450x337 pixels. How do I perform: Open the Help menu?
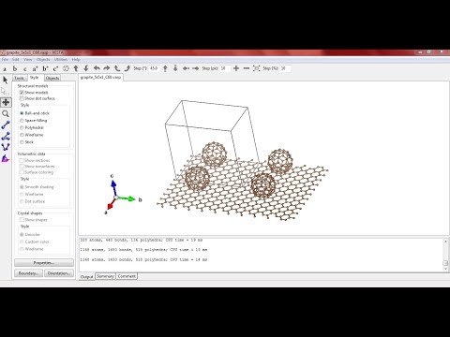pyautogui.click(x=76, y=59)
